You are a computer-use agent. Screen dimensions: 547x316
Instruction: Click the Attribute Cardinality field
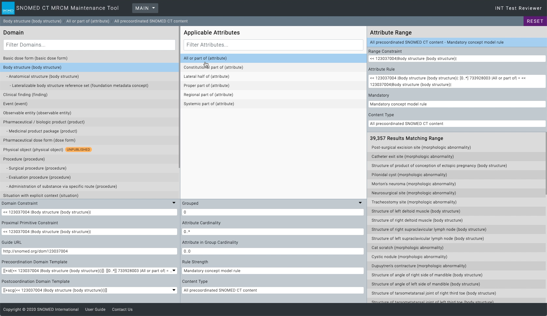pos(273,232)
